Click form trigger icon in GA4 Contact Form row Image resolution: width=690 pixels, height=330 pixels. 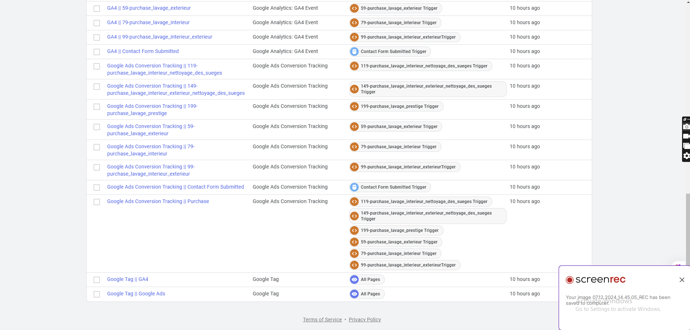(x=354, y=52)
